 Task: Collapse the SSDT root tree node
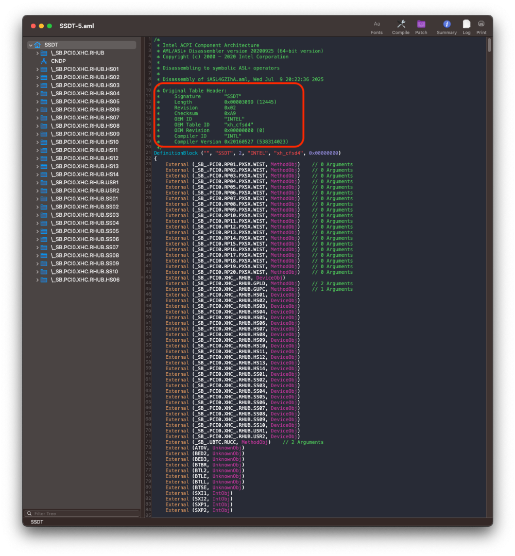31,45
